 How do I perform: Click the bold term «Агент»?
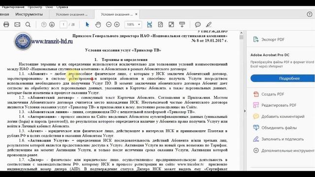click(35, 131)
